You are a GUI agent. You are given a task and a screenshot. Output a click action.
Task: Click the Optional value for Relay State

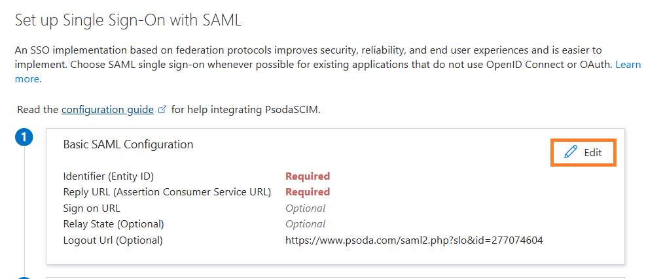[305, 224]
